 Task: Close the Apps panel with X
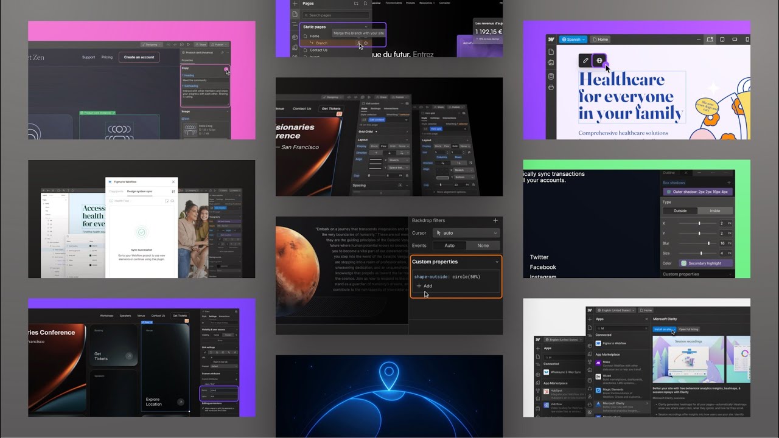[646, 319]
